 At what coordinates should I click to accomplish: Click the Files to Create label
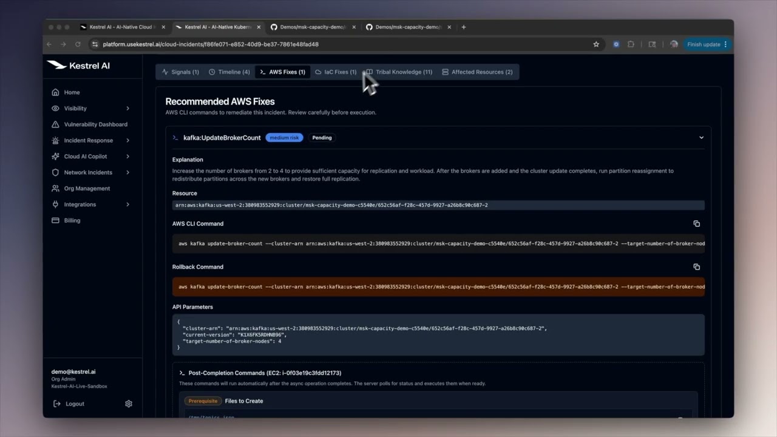click(244, 401)
